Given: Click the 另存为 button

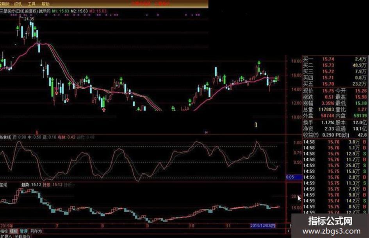Looking at the screenshot, I should point(36,231).
